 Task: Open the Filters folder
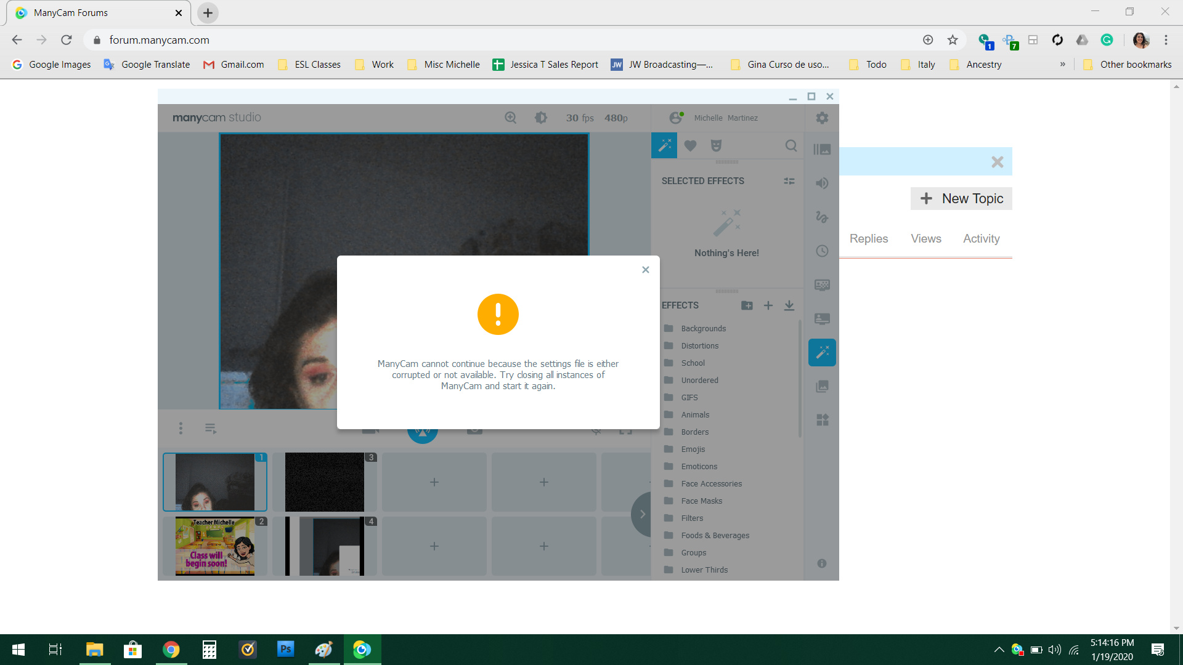coord(683,518)
